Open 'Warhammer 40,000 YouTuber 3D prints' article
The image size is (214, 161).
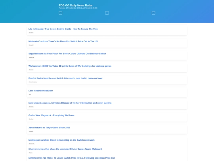pyautogui.click(x=70, y=66)
